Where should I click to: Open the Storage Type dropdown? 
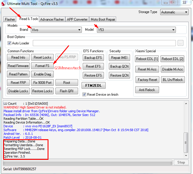(x=174, y=12)
